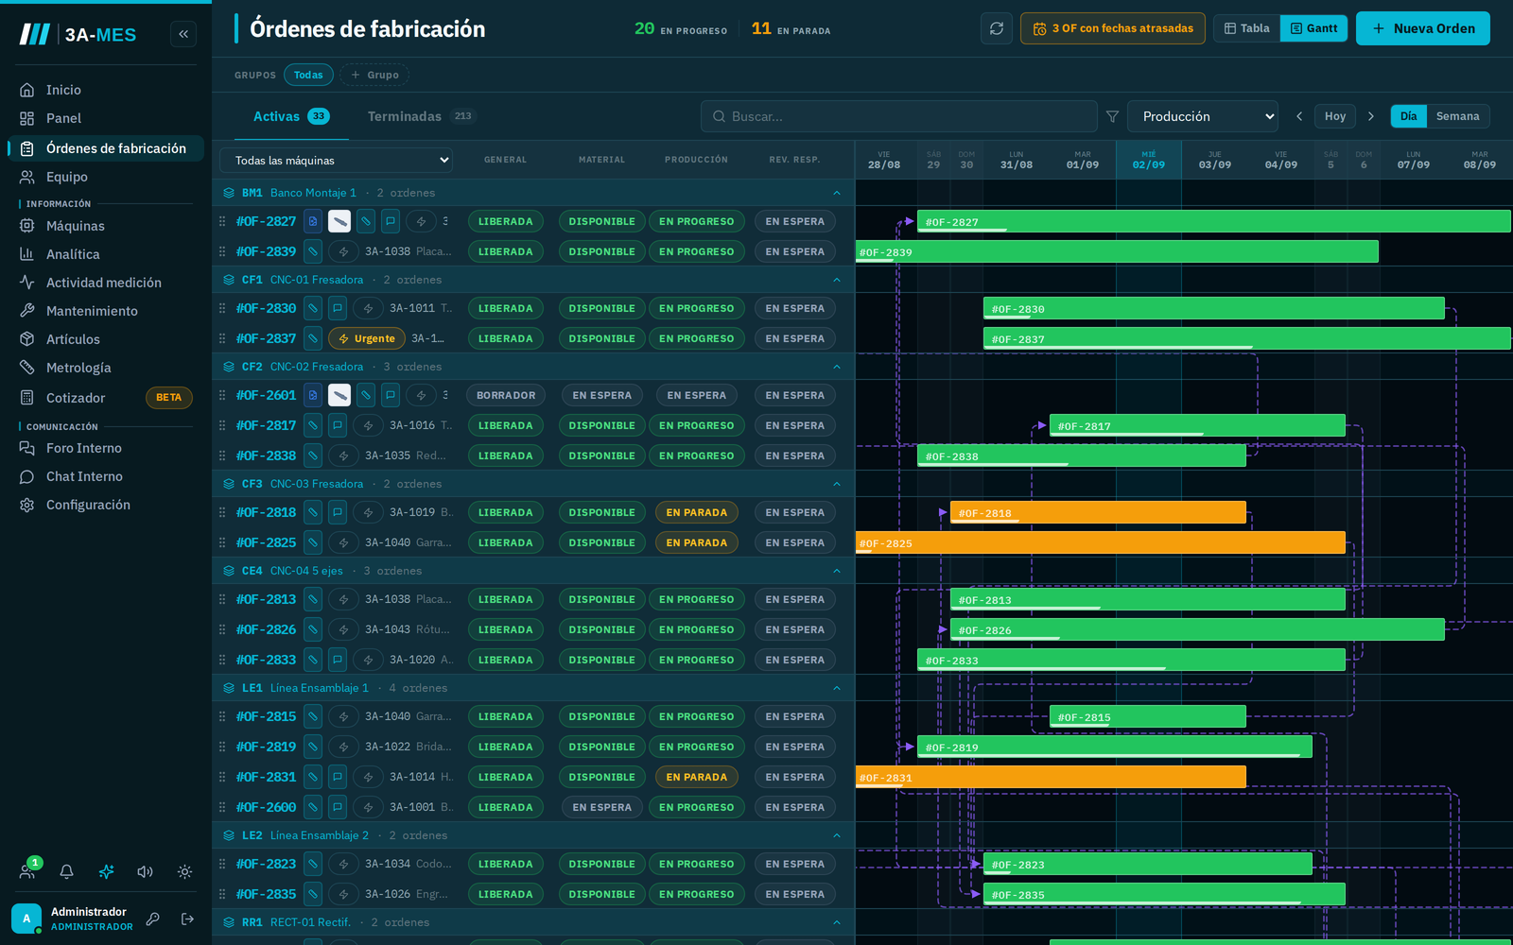Go to Máquinas in sidebar
Image resolution: width=1513 pixels, height=945 pixels.
[x=106, y=226]
